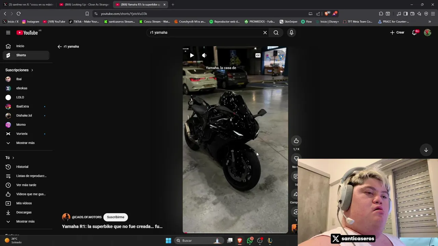Open the account avatar menu

[427, 32]
